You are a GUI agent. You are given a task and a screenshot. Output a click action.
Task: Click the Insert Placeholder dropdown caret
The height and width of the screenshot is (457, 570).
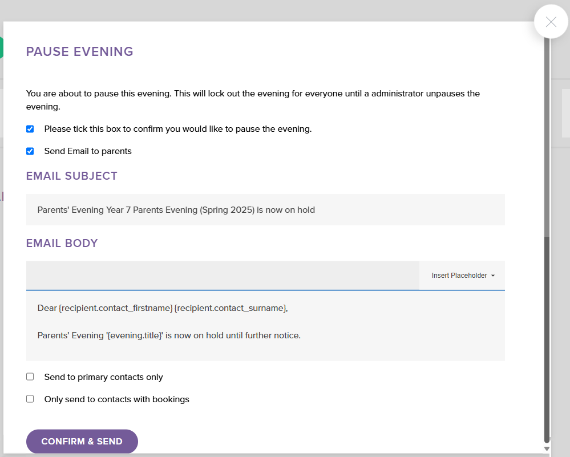coord(492,276)
